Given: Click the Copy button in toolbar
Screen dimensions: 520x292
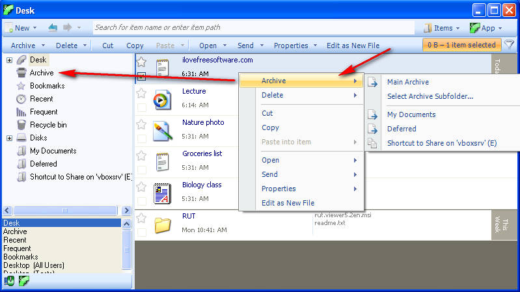Looking at the screenshot, I should point(135,46).
